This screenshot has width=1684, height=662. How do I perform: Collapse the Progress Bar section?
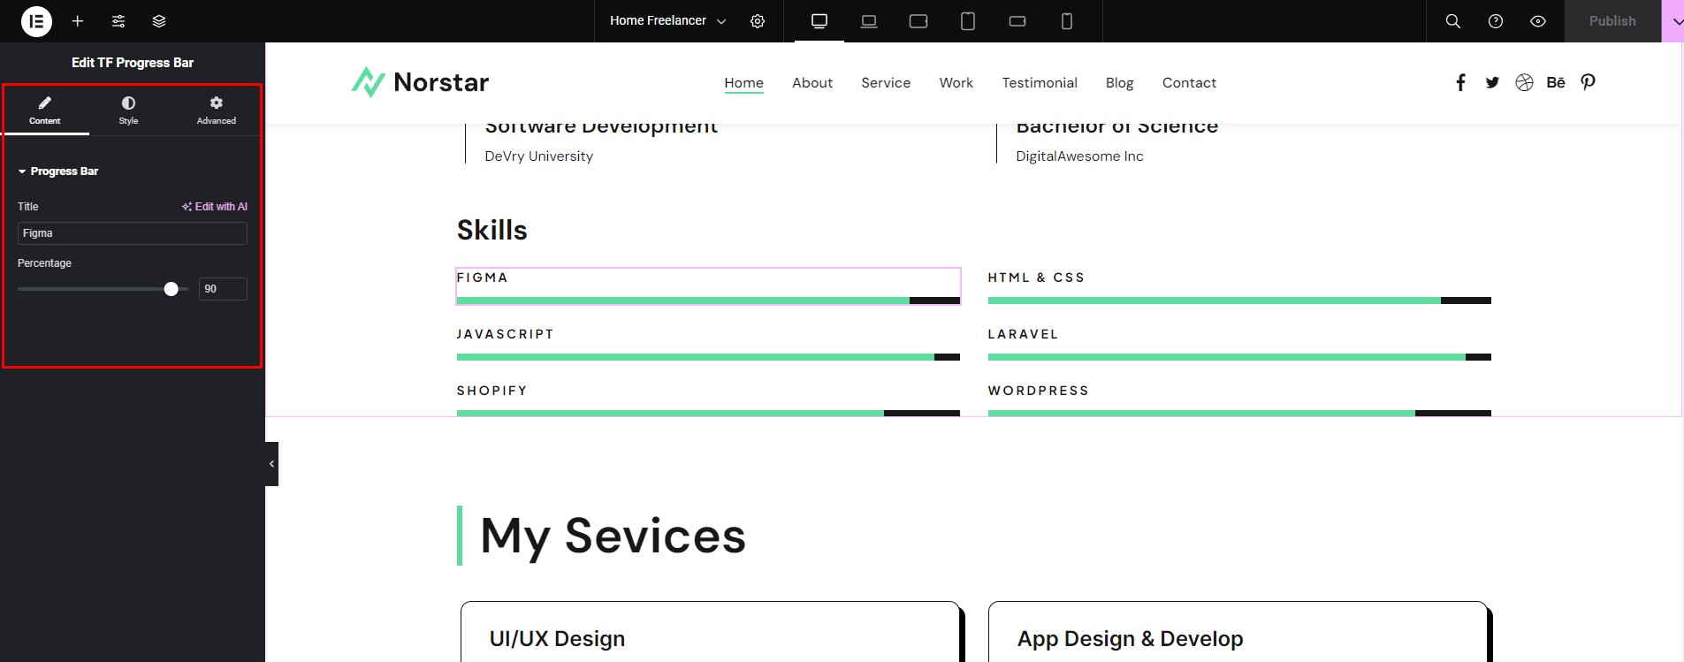pos(58,171)
